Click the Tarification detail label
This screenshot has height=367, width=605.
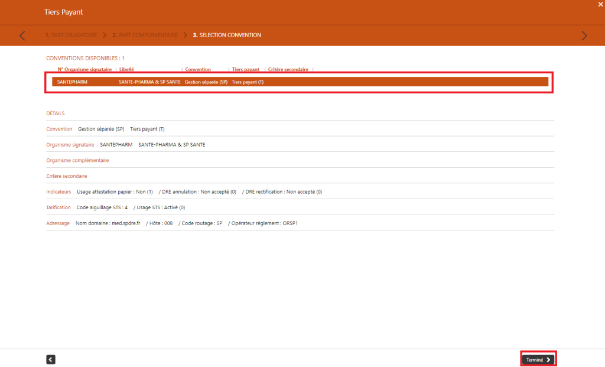[58, 207]
